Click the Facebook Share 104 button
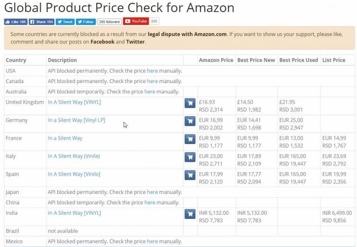Screen dimensions: 357x247 click(41, 22)
